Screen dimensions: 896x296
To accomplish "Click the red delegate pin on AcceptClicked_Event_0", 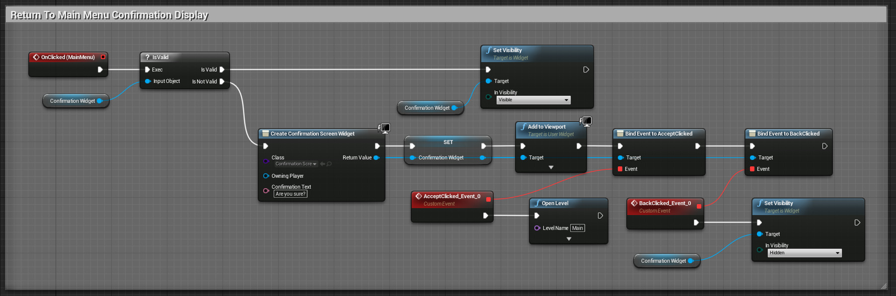I will tap(488, 199).
